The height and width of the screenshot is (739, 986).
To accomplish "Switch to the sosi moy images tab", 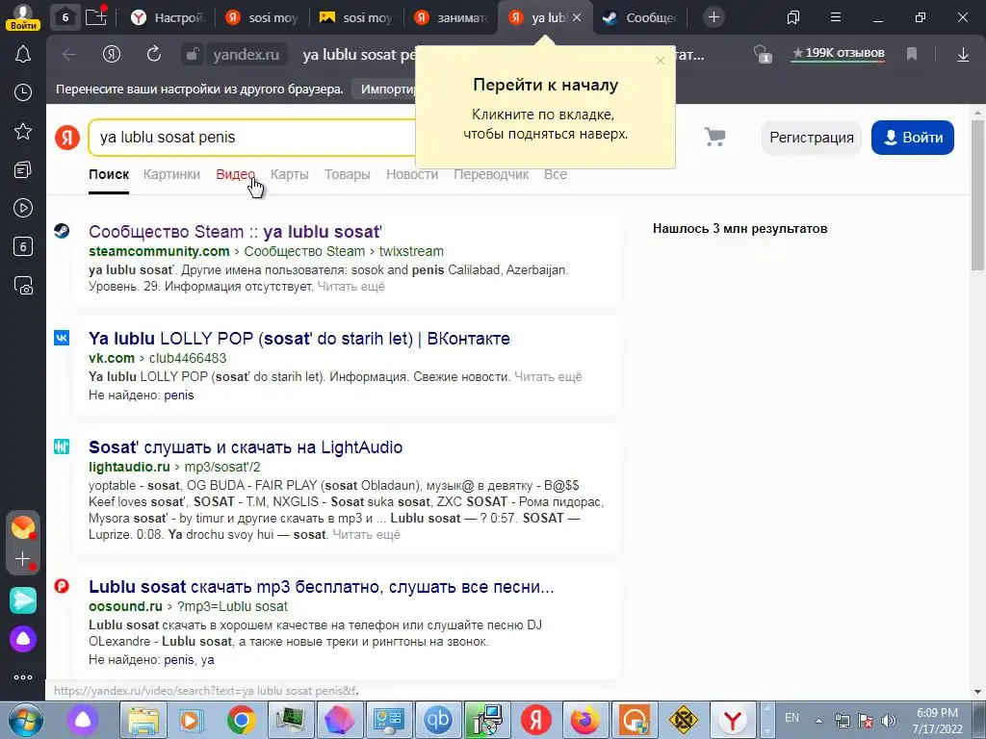I will (x=356, y=17).
